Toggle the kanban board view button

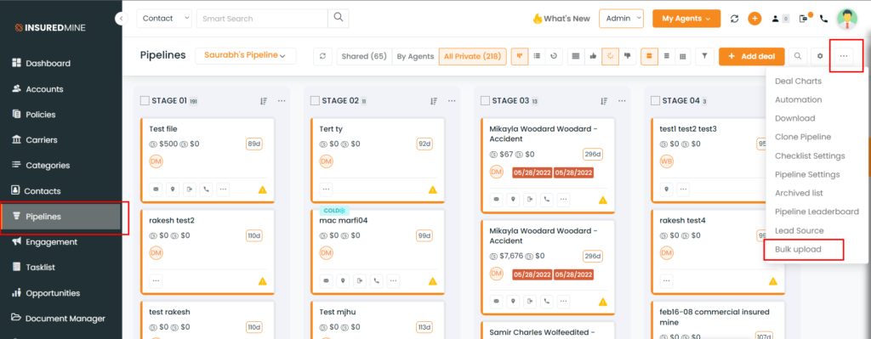tap(520, 56)
